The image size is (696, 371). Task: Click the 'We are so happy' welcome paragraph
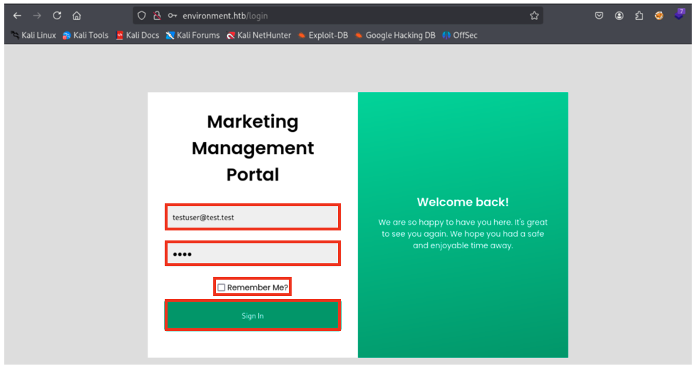point(463,234)
